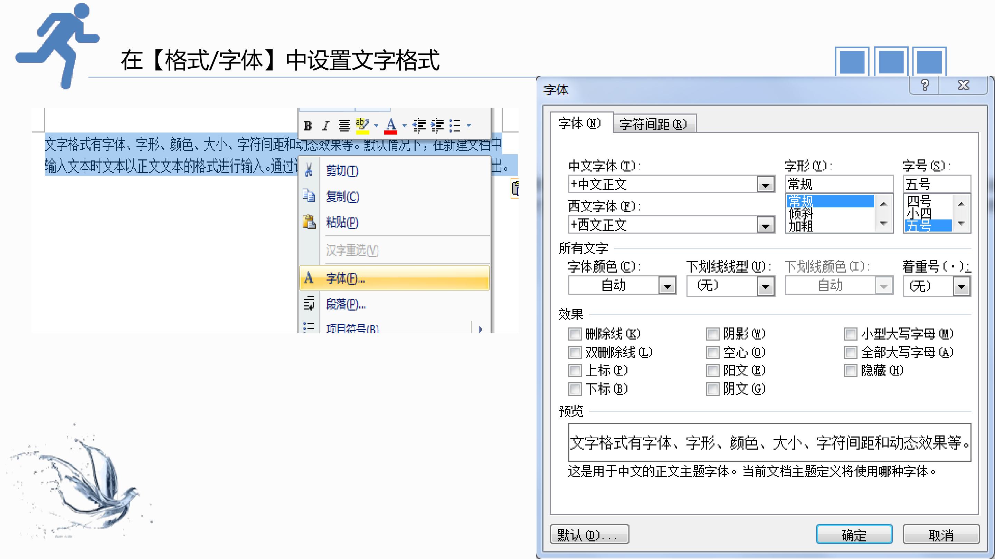
Task: Click the 字号 input field
Action: pos(937,184)
